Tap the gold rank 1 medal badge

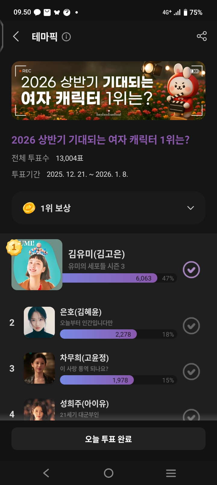pyautogui.click(x=14, y=247)
